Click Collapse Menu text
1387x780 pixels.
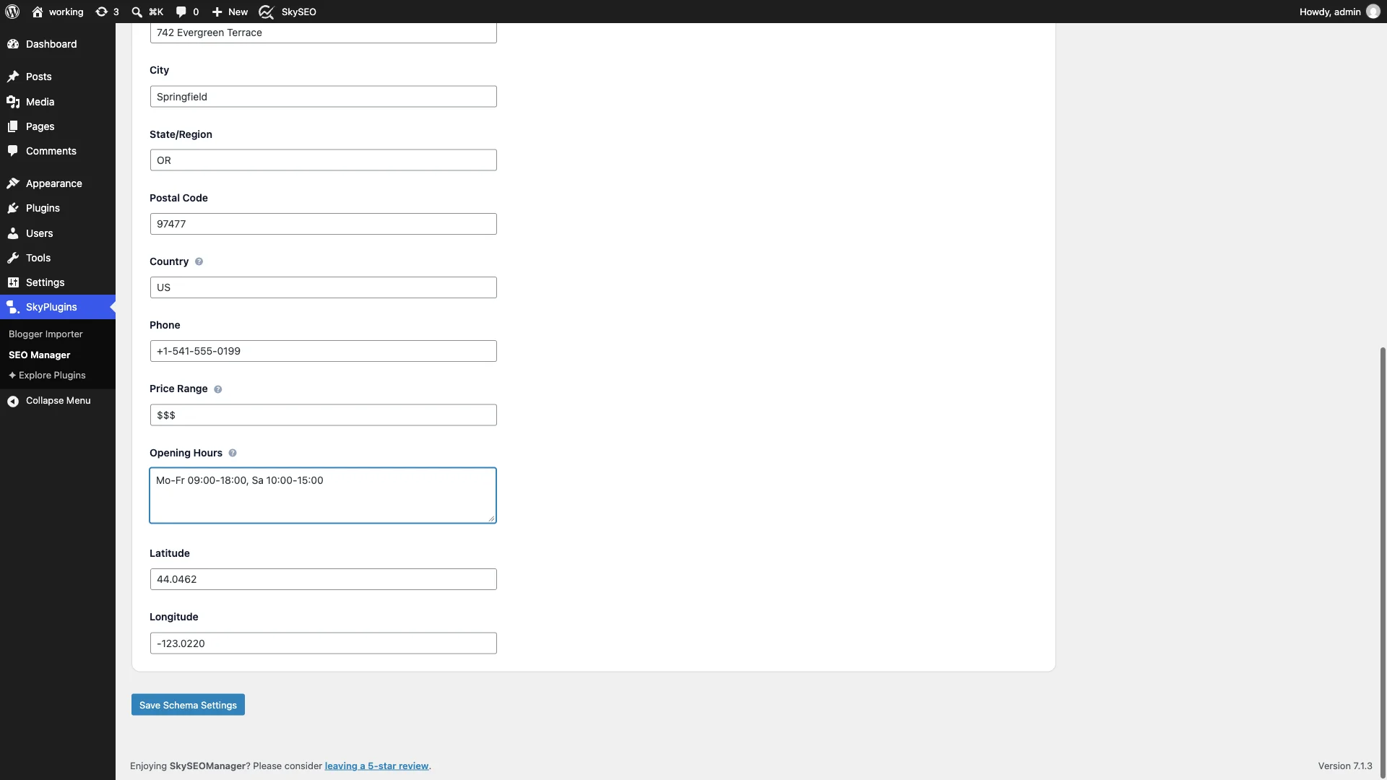(58, 401)
